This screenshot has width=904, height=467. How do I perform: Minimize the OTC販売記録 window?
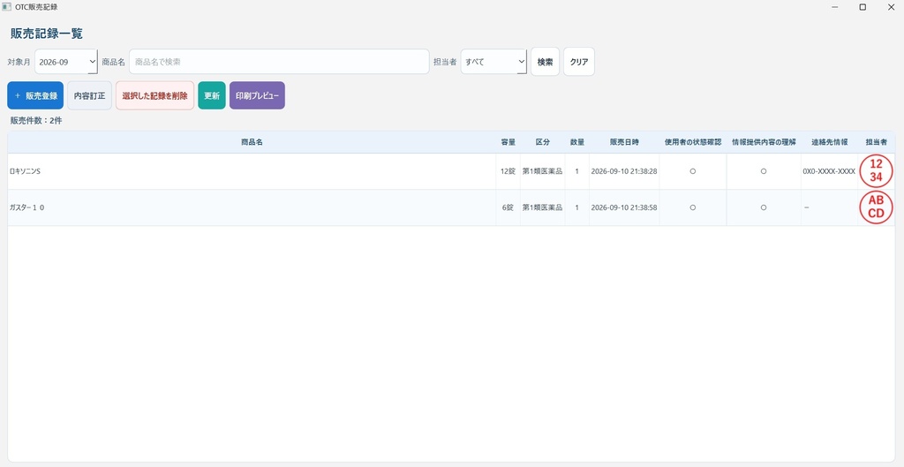tap(835, 7)
